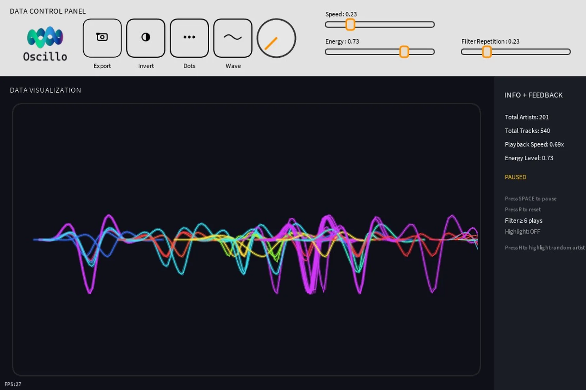
Task: Click the 'Speed : 0.23' label
Action: point(341,14)
